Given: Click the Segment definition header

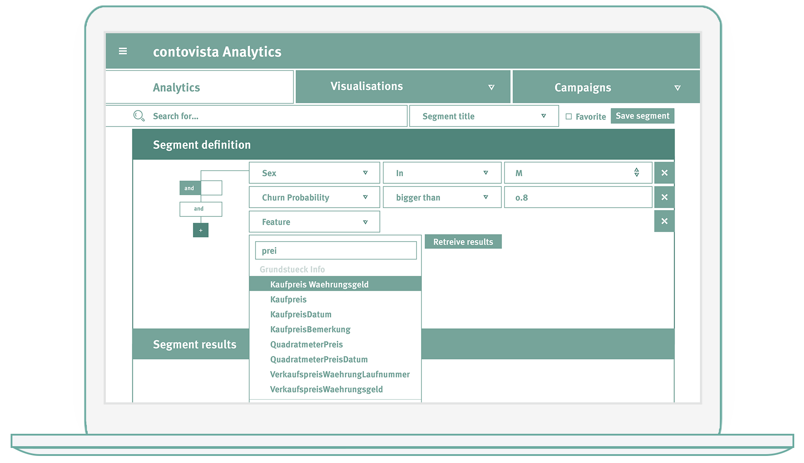Looking at the screenshot, I should [403, 144].
